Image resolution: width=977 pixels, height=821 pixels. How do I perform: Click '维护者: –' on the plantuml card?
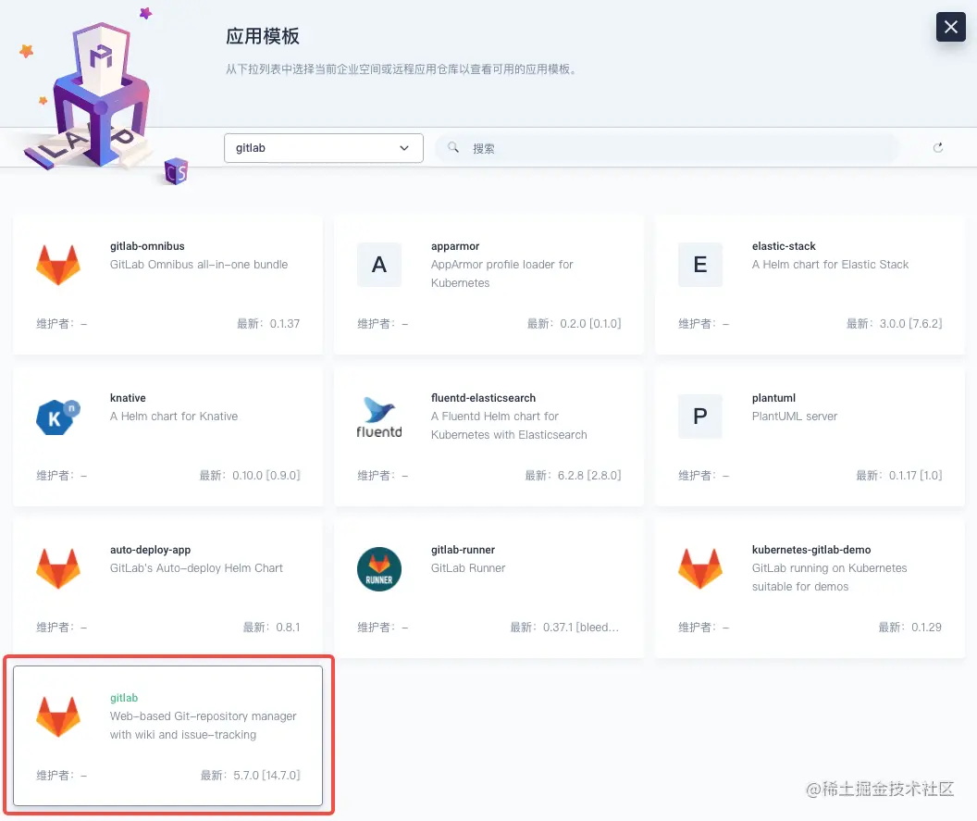(x=703, y=475)
